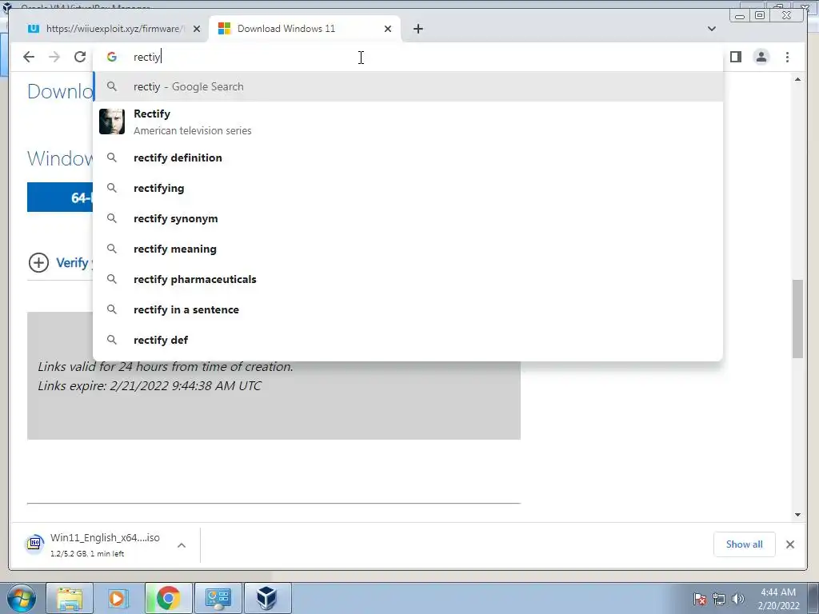Open the tab search dropdown chevron
Image resolution: width=819 pixels, height=614 pixels.
pyautogui.click(x=711, y=29)
